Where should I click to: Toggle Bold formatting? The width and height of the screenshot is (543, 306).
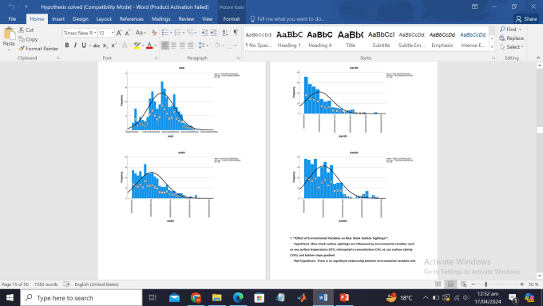pos(67,46)
